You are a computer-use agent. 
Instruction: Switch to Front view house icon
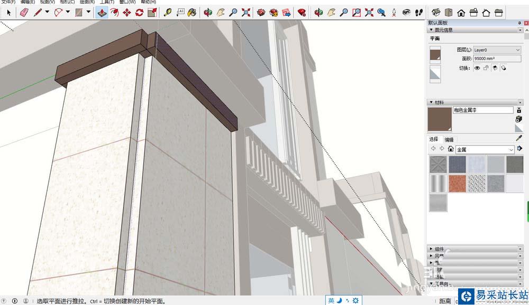461,13
